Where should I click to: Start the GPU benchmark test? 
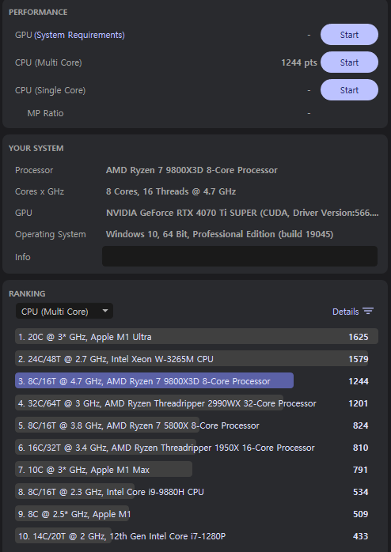tap(349, 35)
